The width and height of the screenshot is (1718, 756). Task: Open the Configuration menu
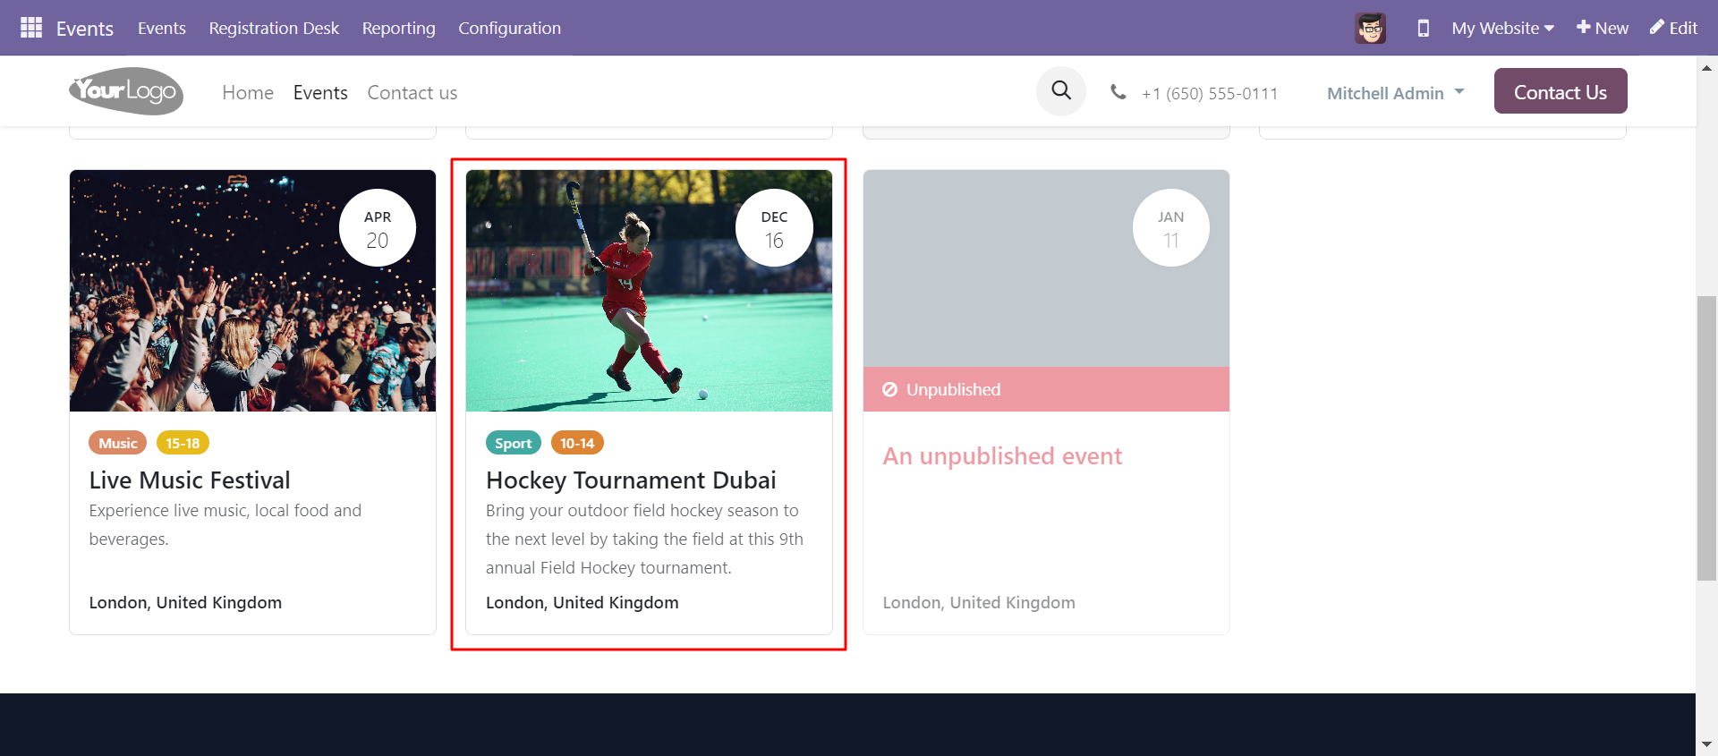509,28
